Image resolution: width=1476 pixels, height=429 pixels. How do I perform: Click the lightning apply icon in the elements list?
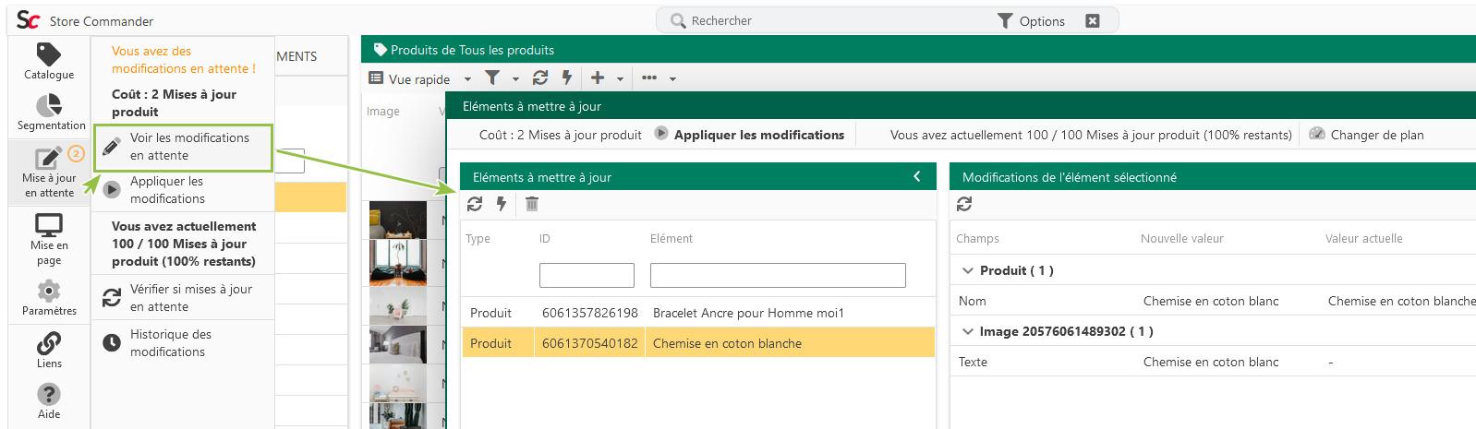[x=502, y=204]
